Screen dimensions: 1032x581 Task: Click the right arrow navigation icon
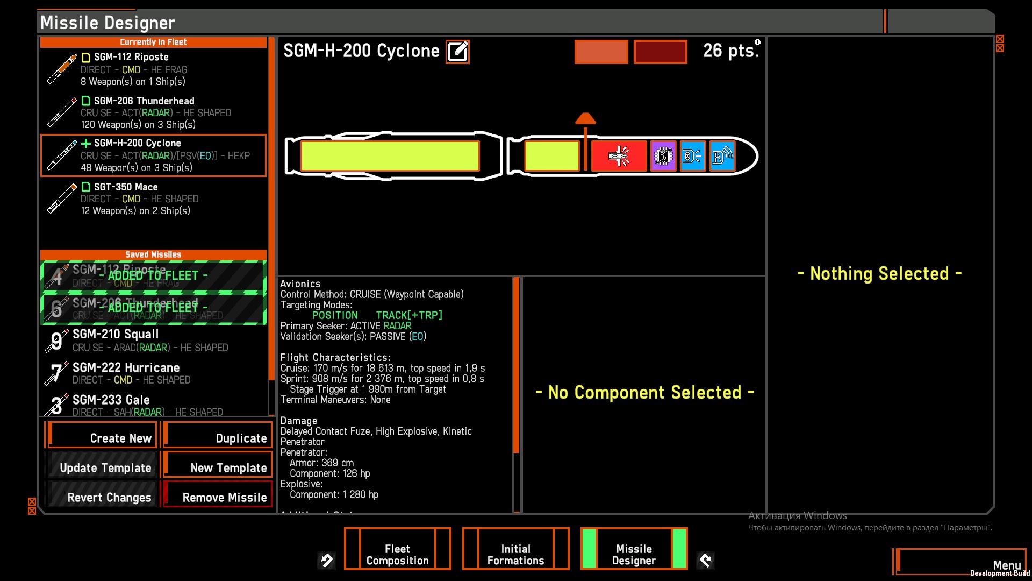pyautogui.click(x=705, y=561)
